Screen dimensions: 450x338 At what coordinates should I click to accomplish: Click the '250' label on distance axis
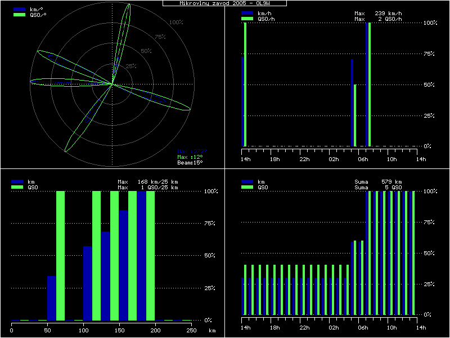pos(191,331)
